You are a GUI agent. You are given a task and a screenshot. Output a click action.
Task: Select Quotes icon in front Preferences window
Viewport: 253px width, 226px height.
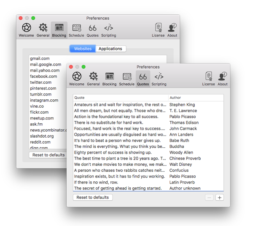tap(143, 79)
